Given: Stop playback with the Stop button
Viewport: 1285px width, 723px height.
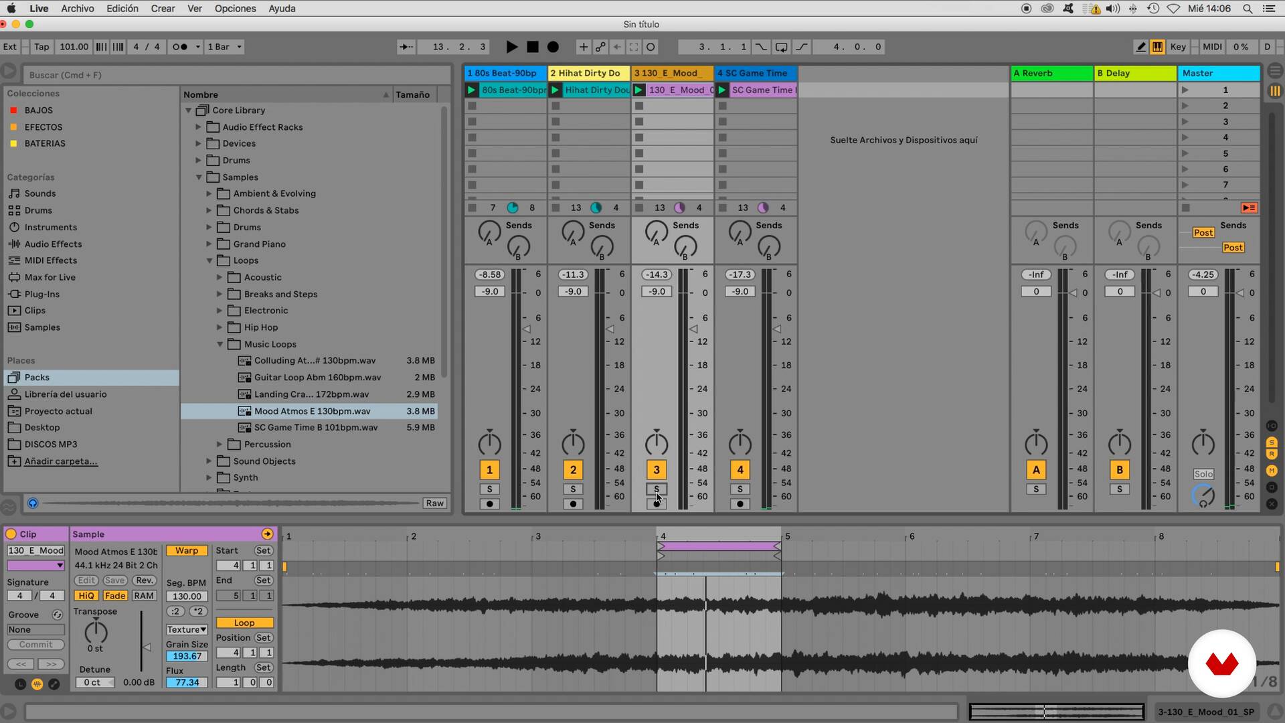Looking at the screenshot, I should (x=533, y=47).
